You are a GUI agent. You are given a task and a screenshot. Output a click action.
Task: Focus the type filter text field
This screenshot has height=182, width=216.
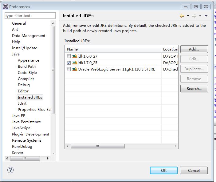pyautogui.click(x=30, y=16)
